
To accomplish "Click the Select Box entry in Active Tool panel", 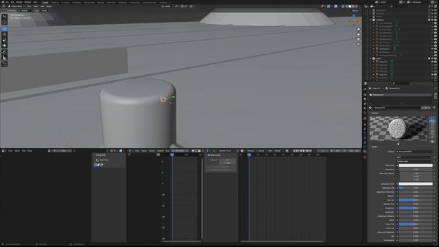I will tap(104, 160).
